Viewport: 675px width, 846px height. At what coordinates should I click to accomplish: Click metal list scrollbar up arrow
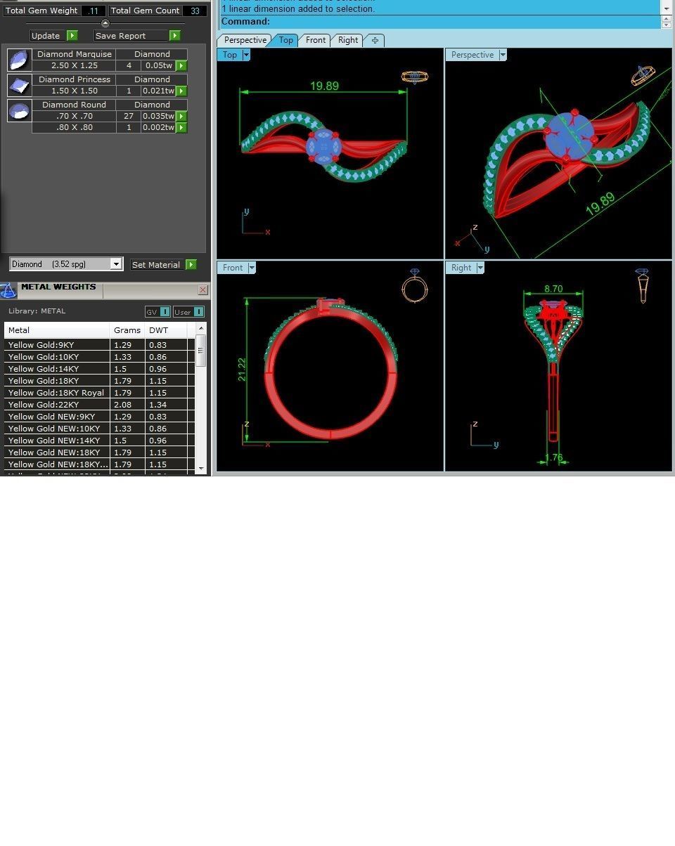click(x=201, y=328)
